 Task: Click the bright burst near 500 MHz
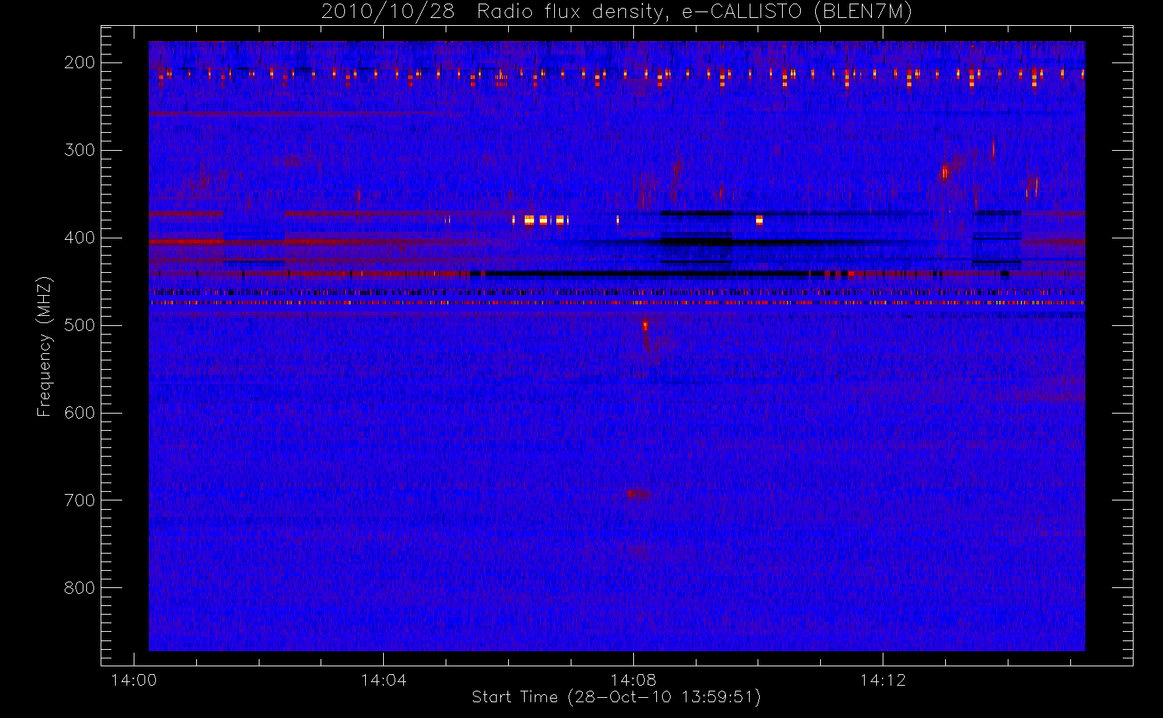[x=645, y=327]
